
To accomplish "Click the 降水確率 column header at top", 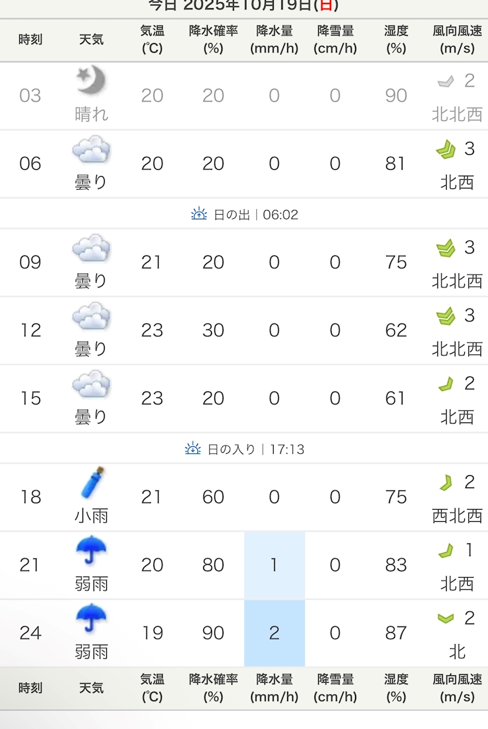I will pyautogui.click(x=213, y=40).
